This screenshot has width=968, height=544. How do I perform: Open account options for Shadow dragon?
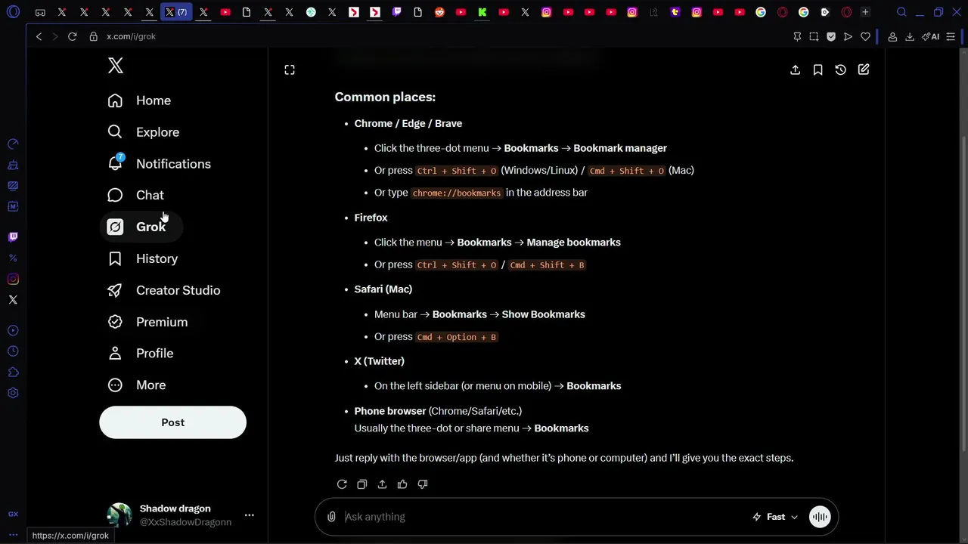pos(249,515)
